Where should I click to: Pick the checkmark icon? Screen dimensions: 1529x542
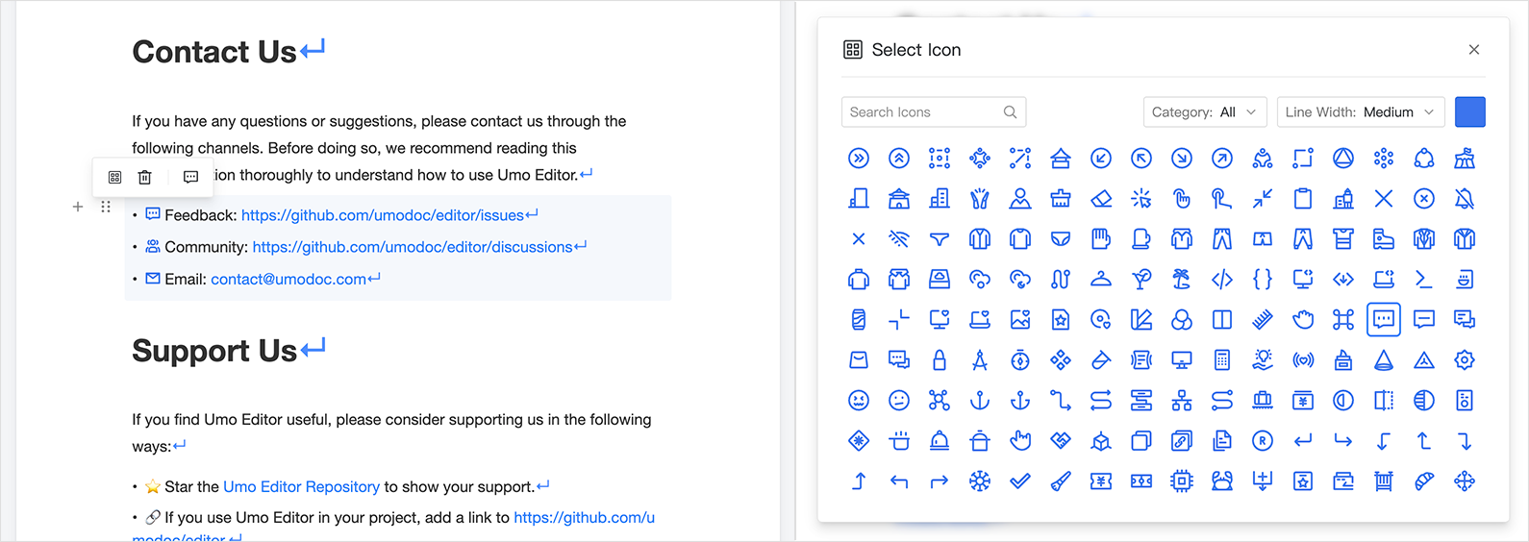(1020, 481)
